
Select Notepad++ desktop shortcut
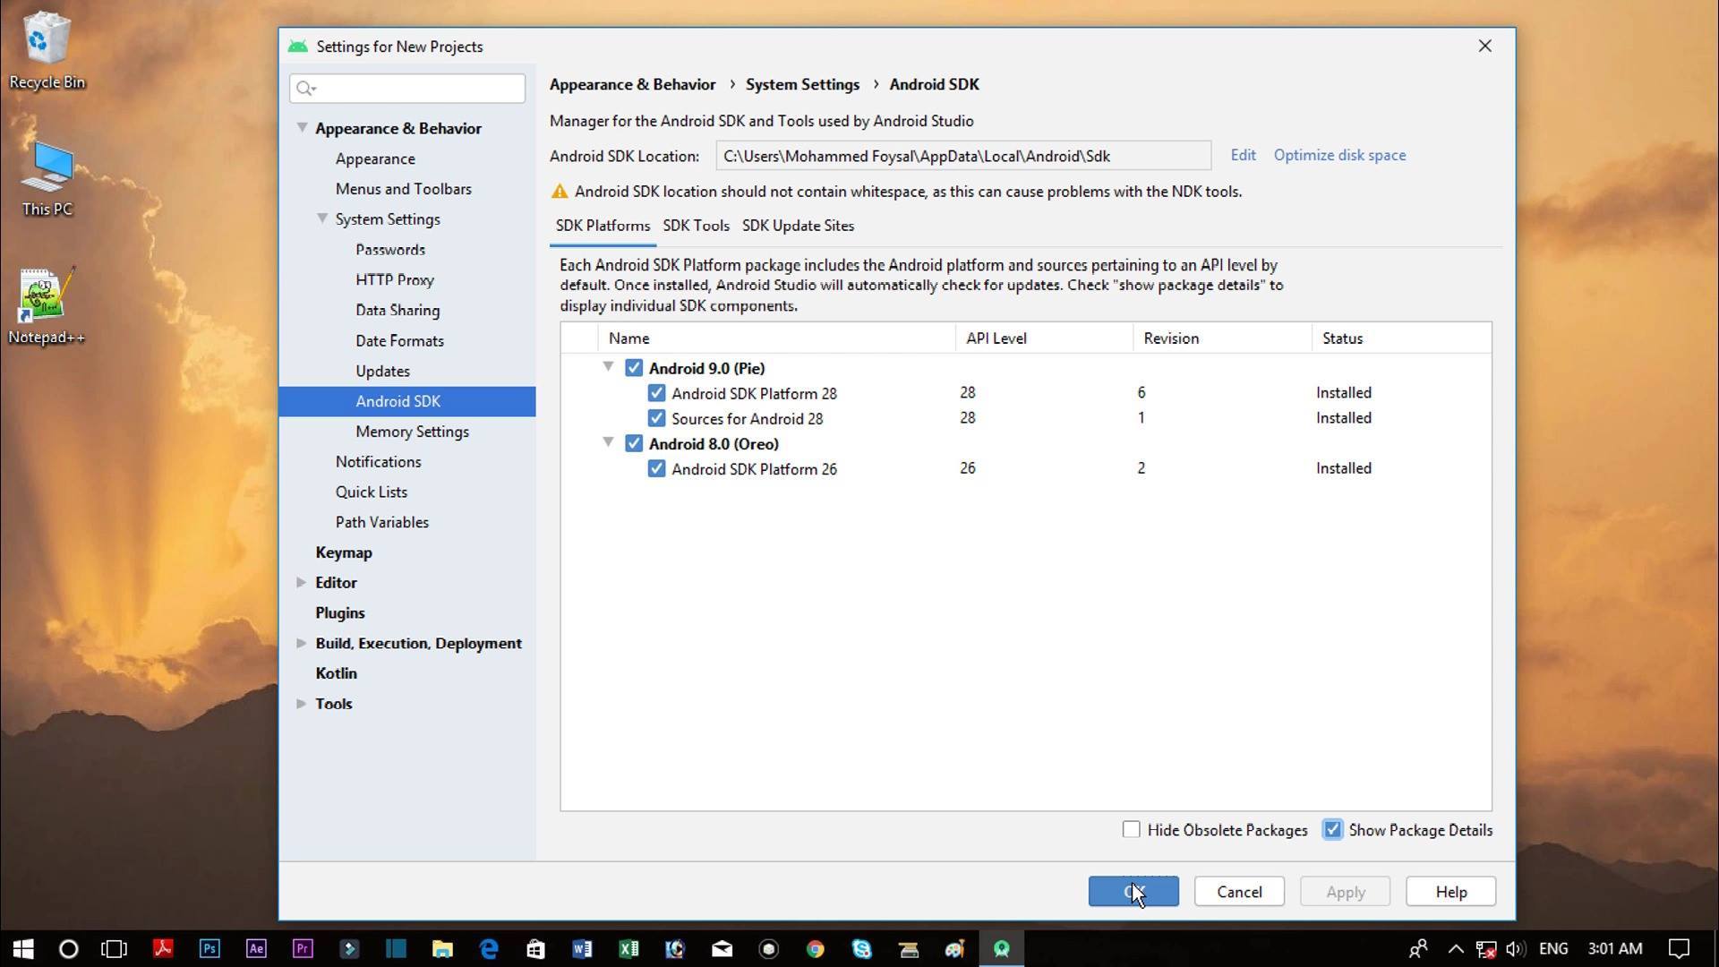coord(47,307)
